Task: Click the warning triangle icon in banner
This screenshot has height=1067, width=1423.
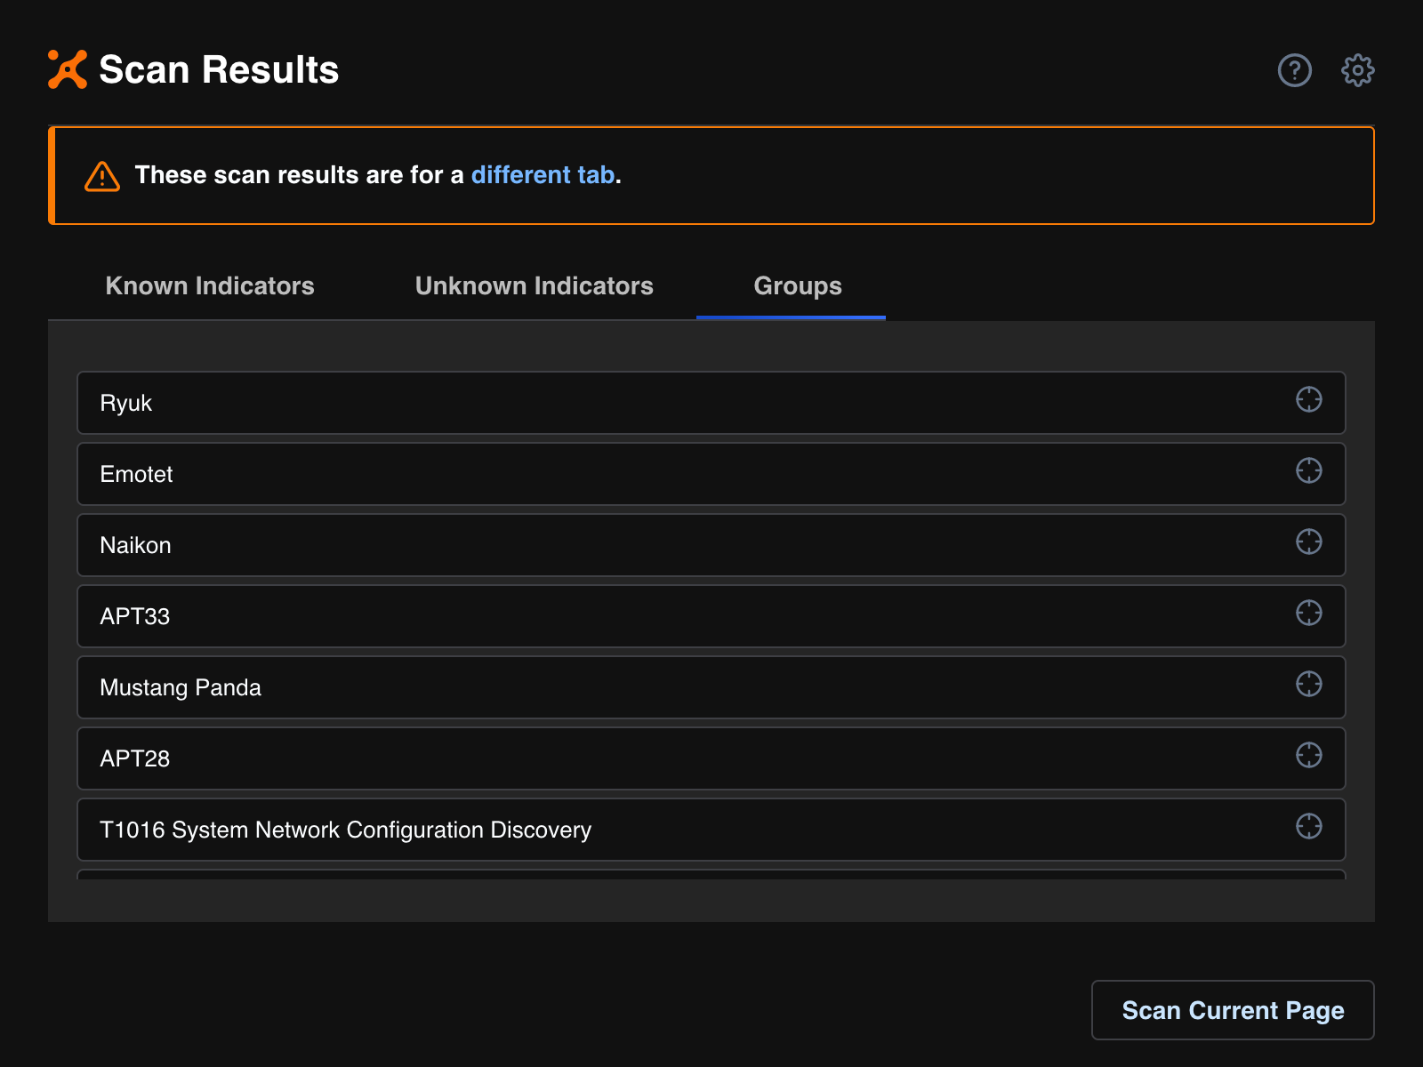Action: click(x=102, y=176)
